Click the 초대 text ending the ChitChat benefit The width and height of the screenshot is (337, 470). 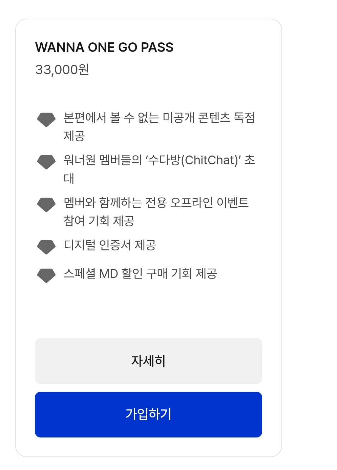coord(250,160)
